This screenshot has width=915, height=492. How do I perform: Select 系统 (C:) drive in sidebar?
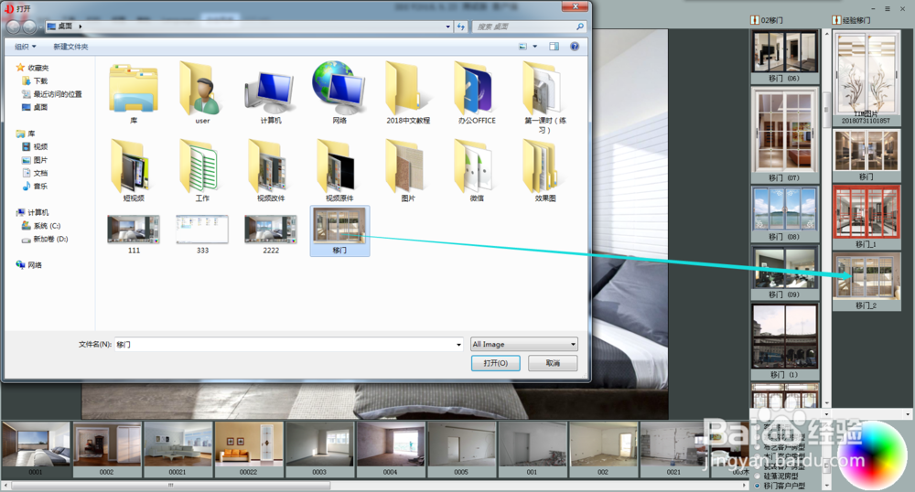[41, 226]
